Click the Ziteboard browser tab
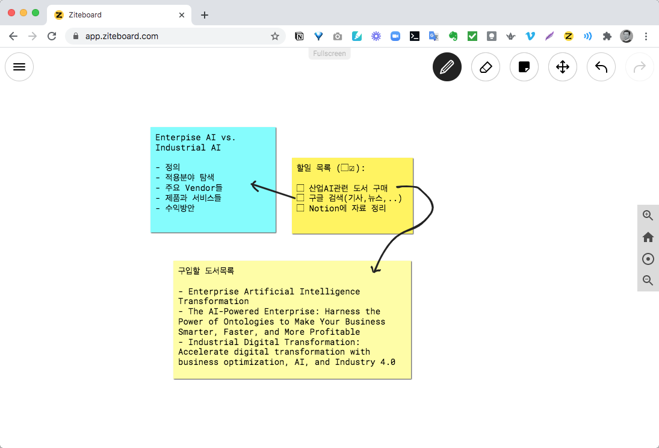The height and width of the screenshot is (448, 659). pos(119,15)
